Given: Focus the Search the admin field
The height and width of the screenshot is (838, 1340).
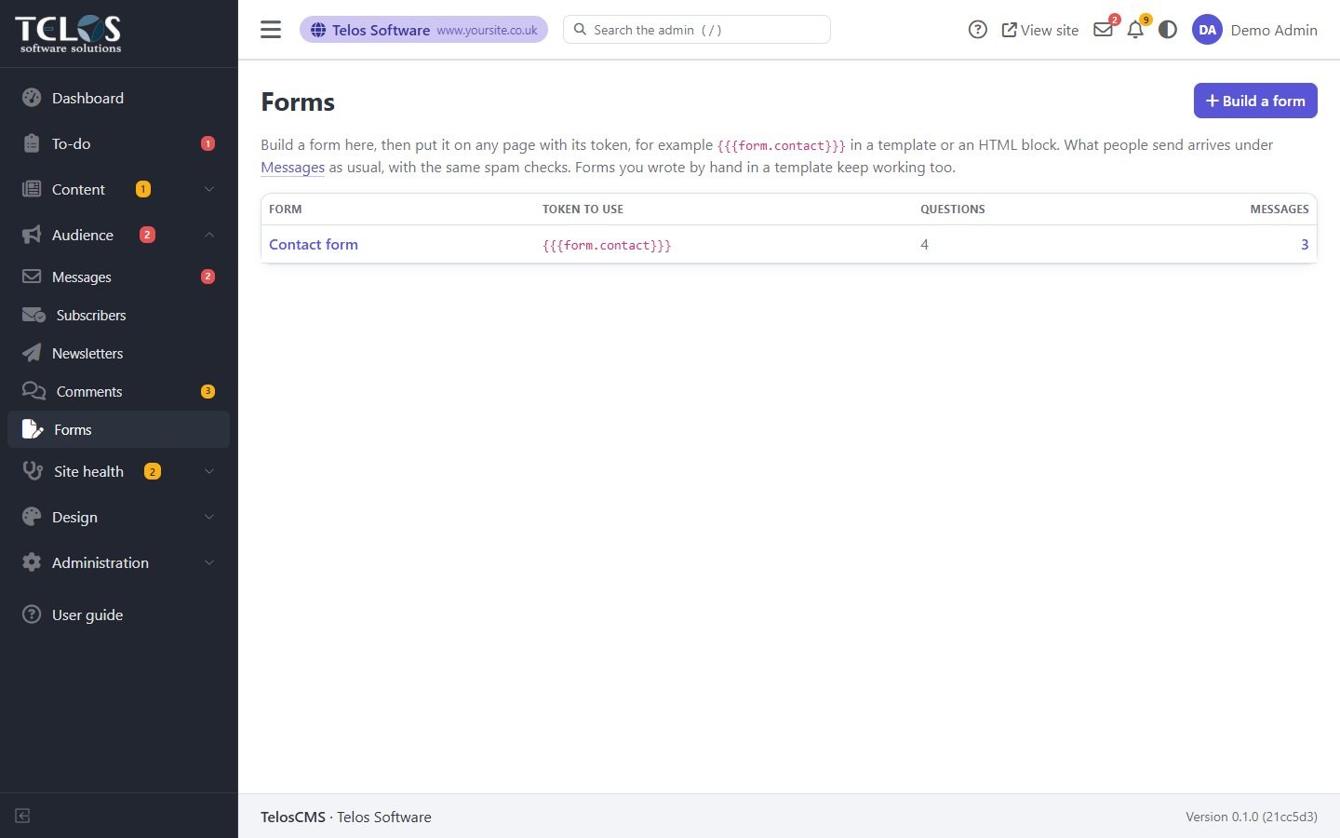Looking at the screenshot, I should 696,30.
